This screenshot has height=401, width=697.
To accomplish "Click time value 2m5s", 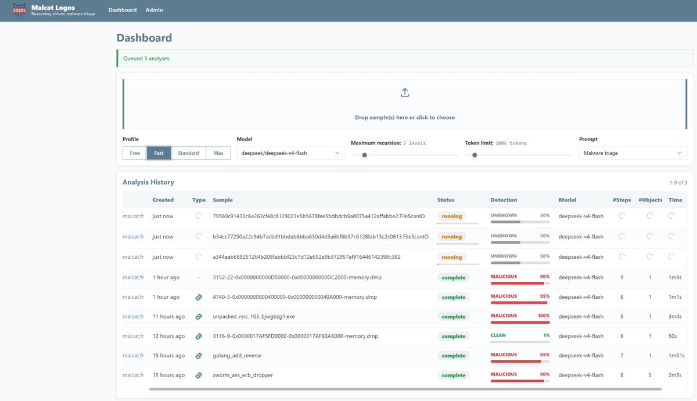I will click(675, 375).
